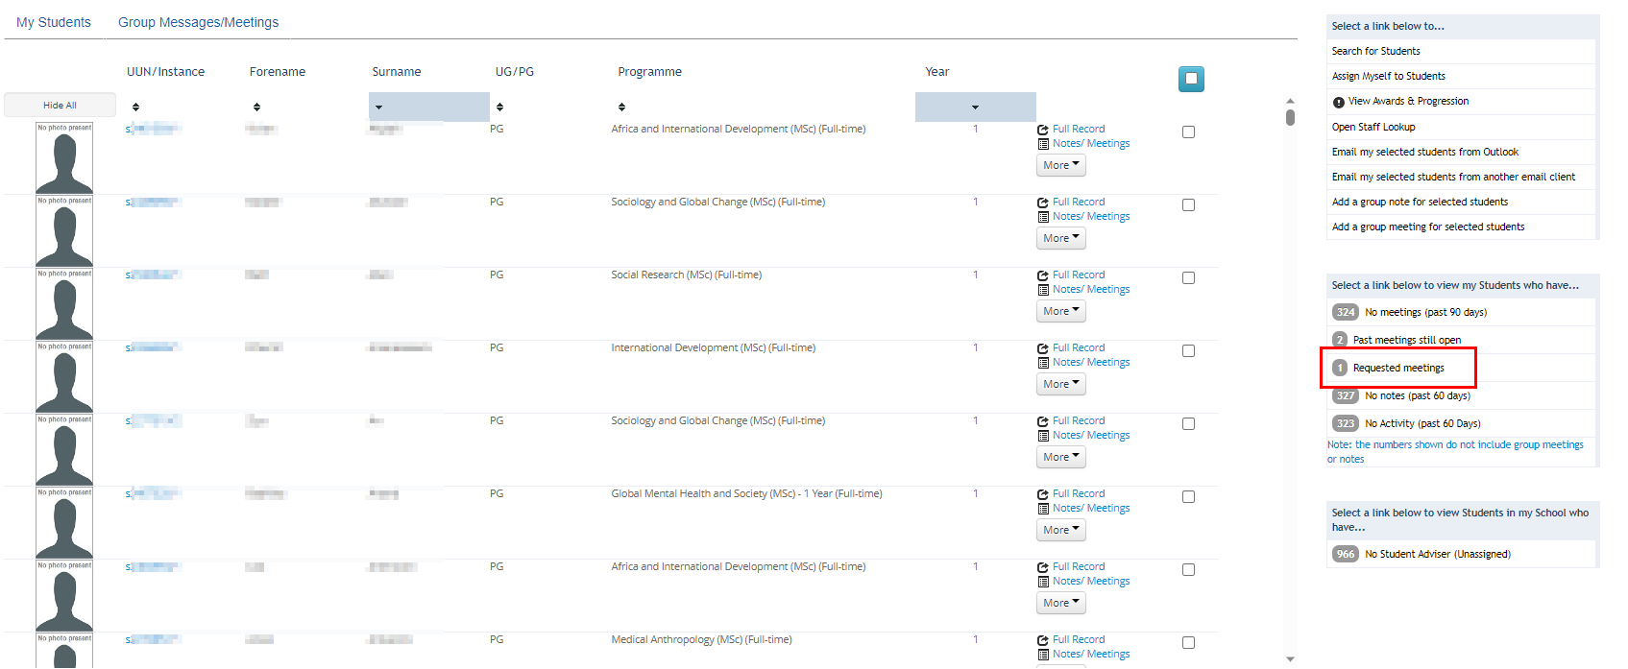Open Full Record icon for Medical Anthropology student
The image size is (1628, 669).
[x=1043, y=640]
